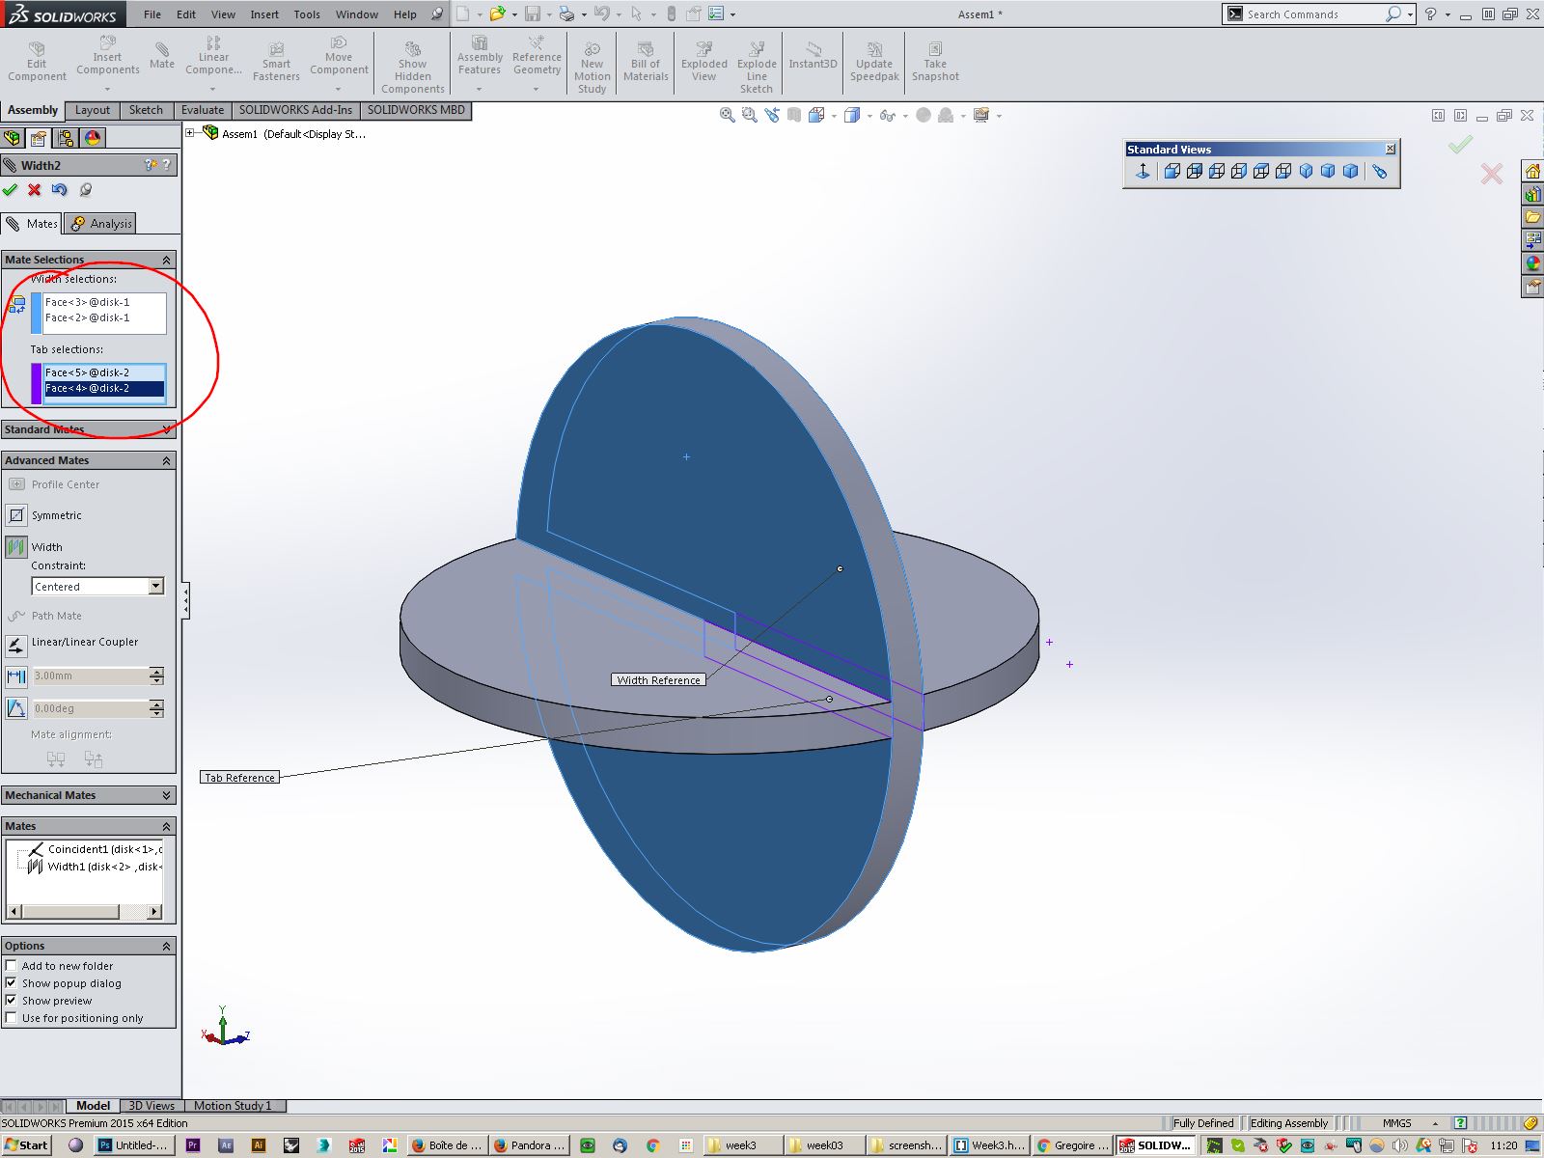Select Face<5>@disk-2 in tab selections

(104, 372)
